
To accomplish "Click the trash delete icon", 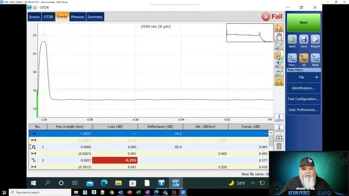I will click(279, 146).
